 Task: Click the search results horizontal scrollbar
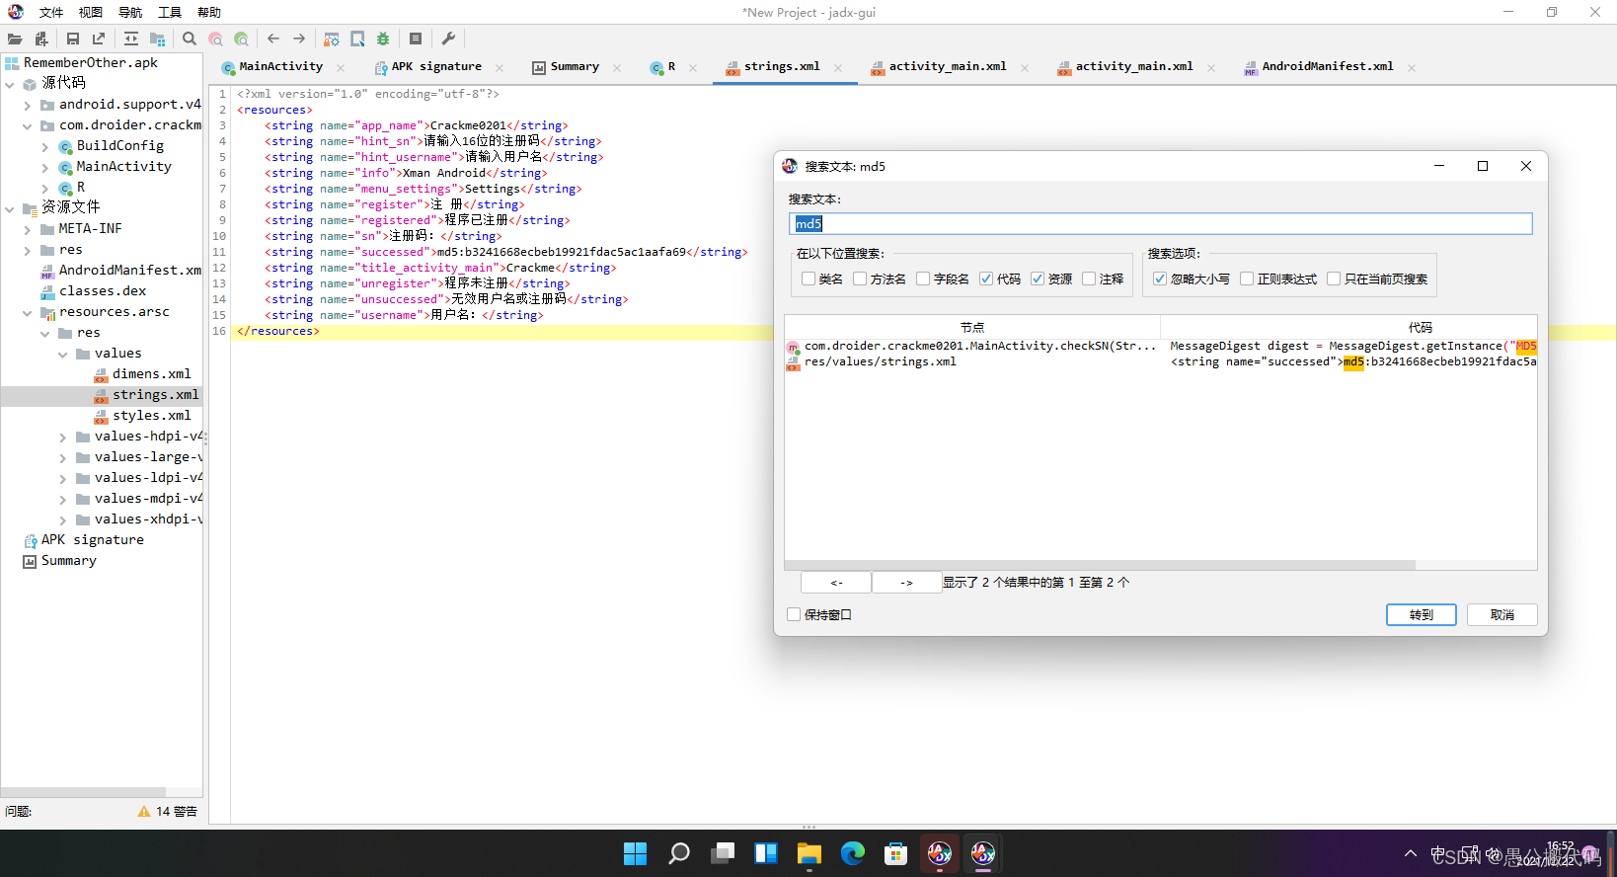tap(1101, 565)
